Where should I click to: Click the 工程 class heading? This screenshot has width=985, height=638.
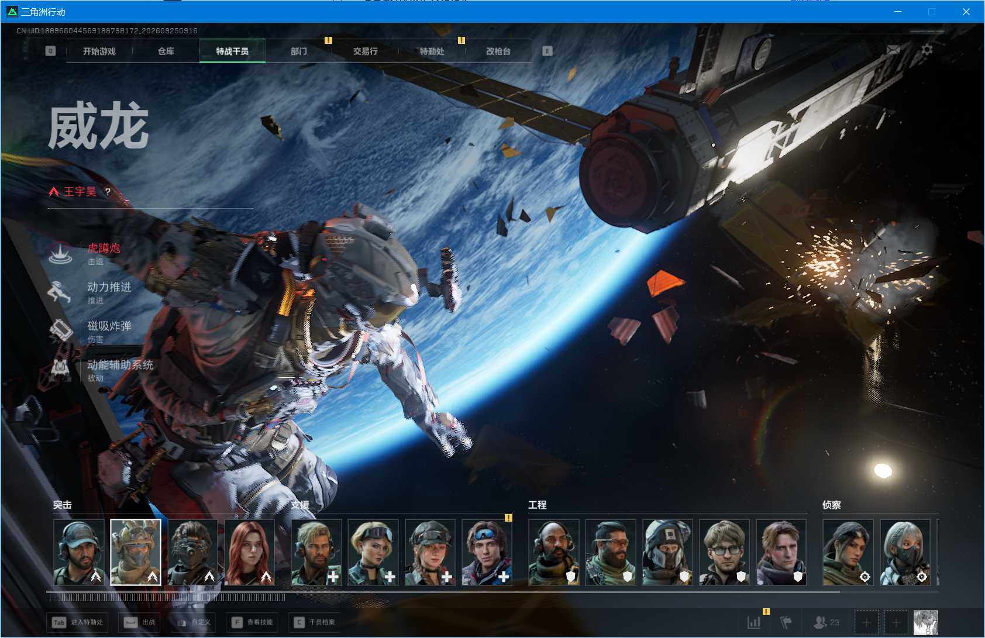[538, 505]
